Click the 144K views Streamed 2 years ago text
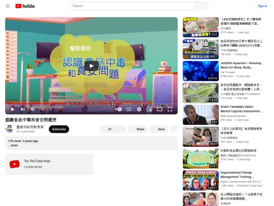Viewport: 274px width, 206px height. 242,186
